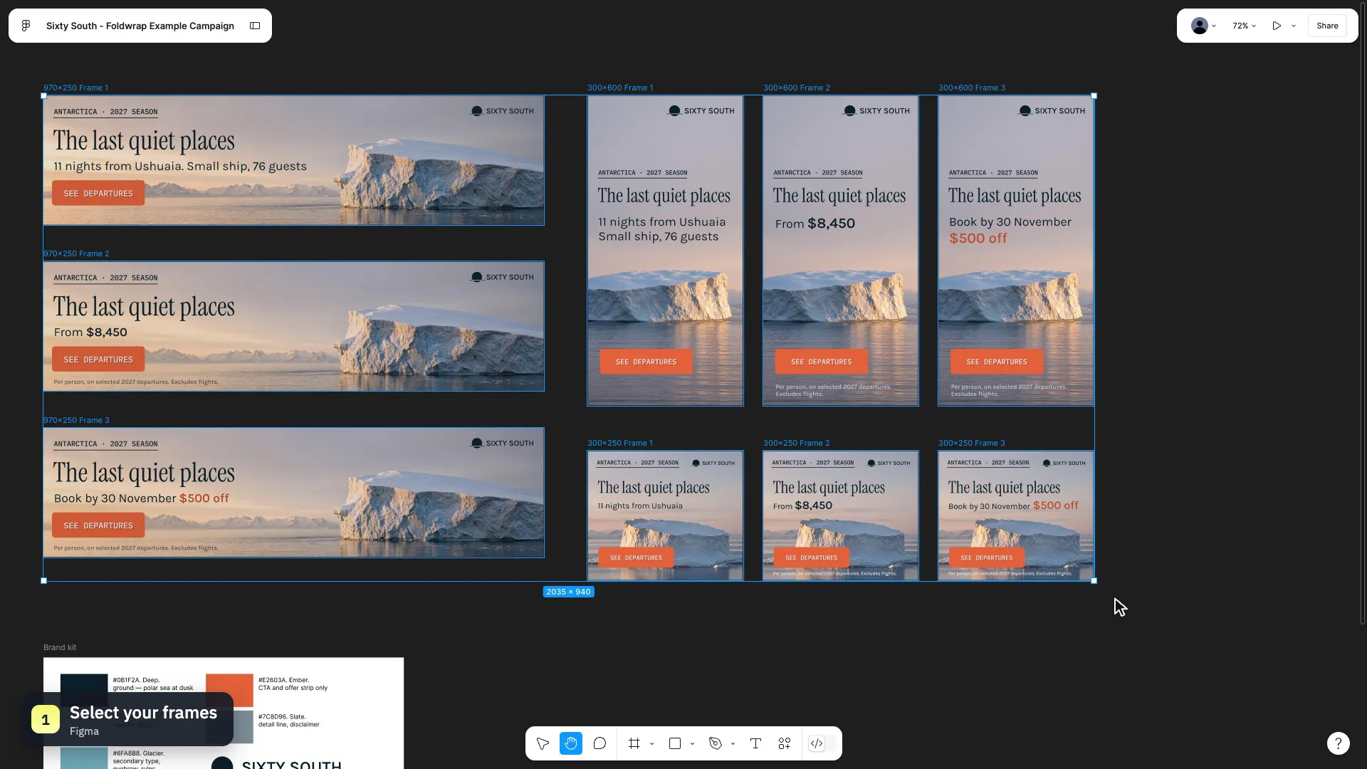The image size is (1367, 769).
Task: Open the 72% zoom dropdown
Action: pyautogui.click(x=1244, y=26)
